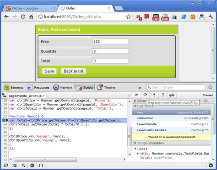Collapse the Call Stack section
The height and width of the screenshot is (170, 217).
[x=135, y=106]
